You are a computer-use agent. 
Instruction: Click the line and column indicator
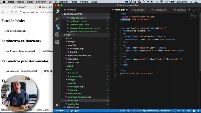[146, 111]
